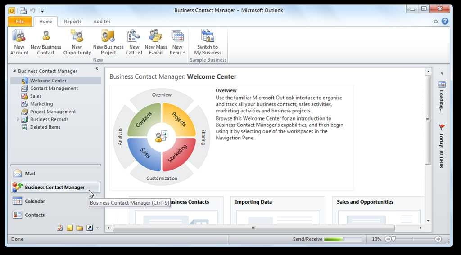Create a New Business Contact

45,42
